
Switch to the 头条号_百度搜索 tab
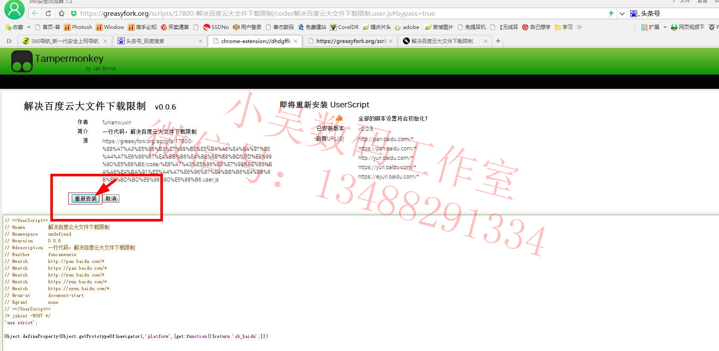pyautogui.click(x=160, y=41)
